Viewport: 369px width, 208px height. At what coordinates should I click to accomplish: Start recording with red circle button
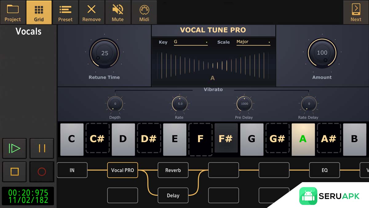(42, 171)
